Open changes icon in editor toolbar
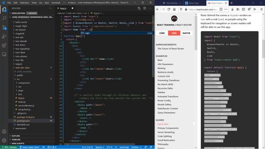 (x=139, y=8)
